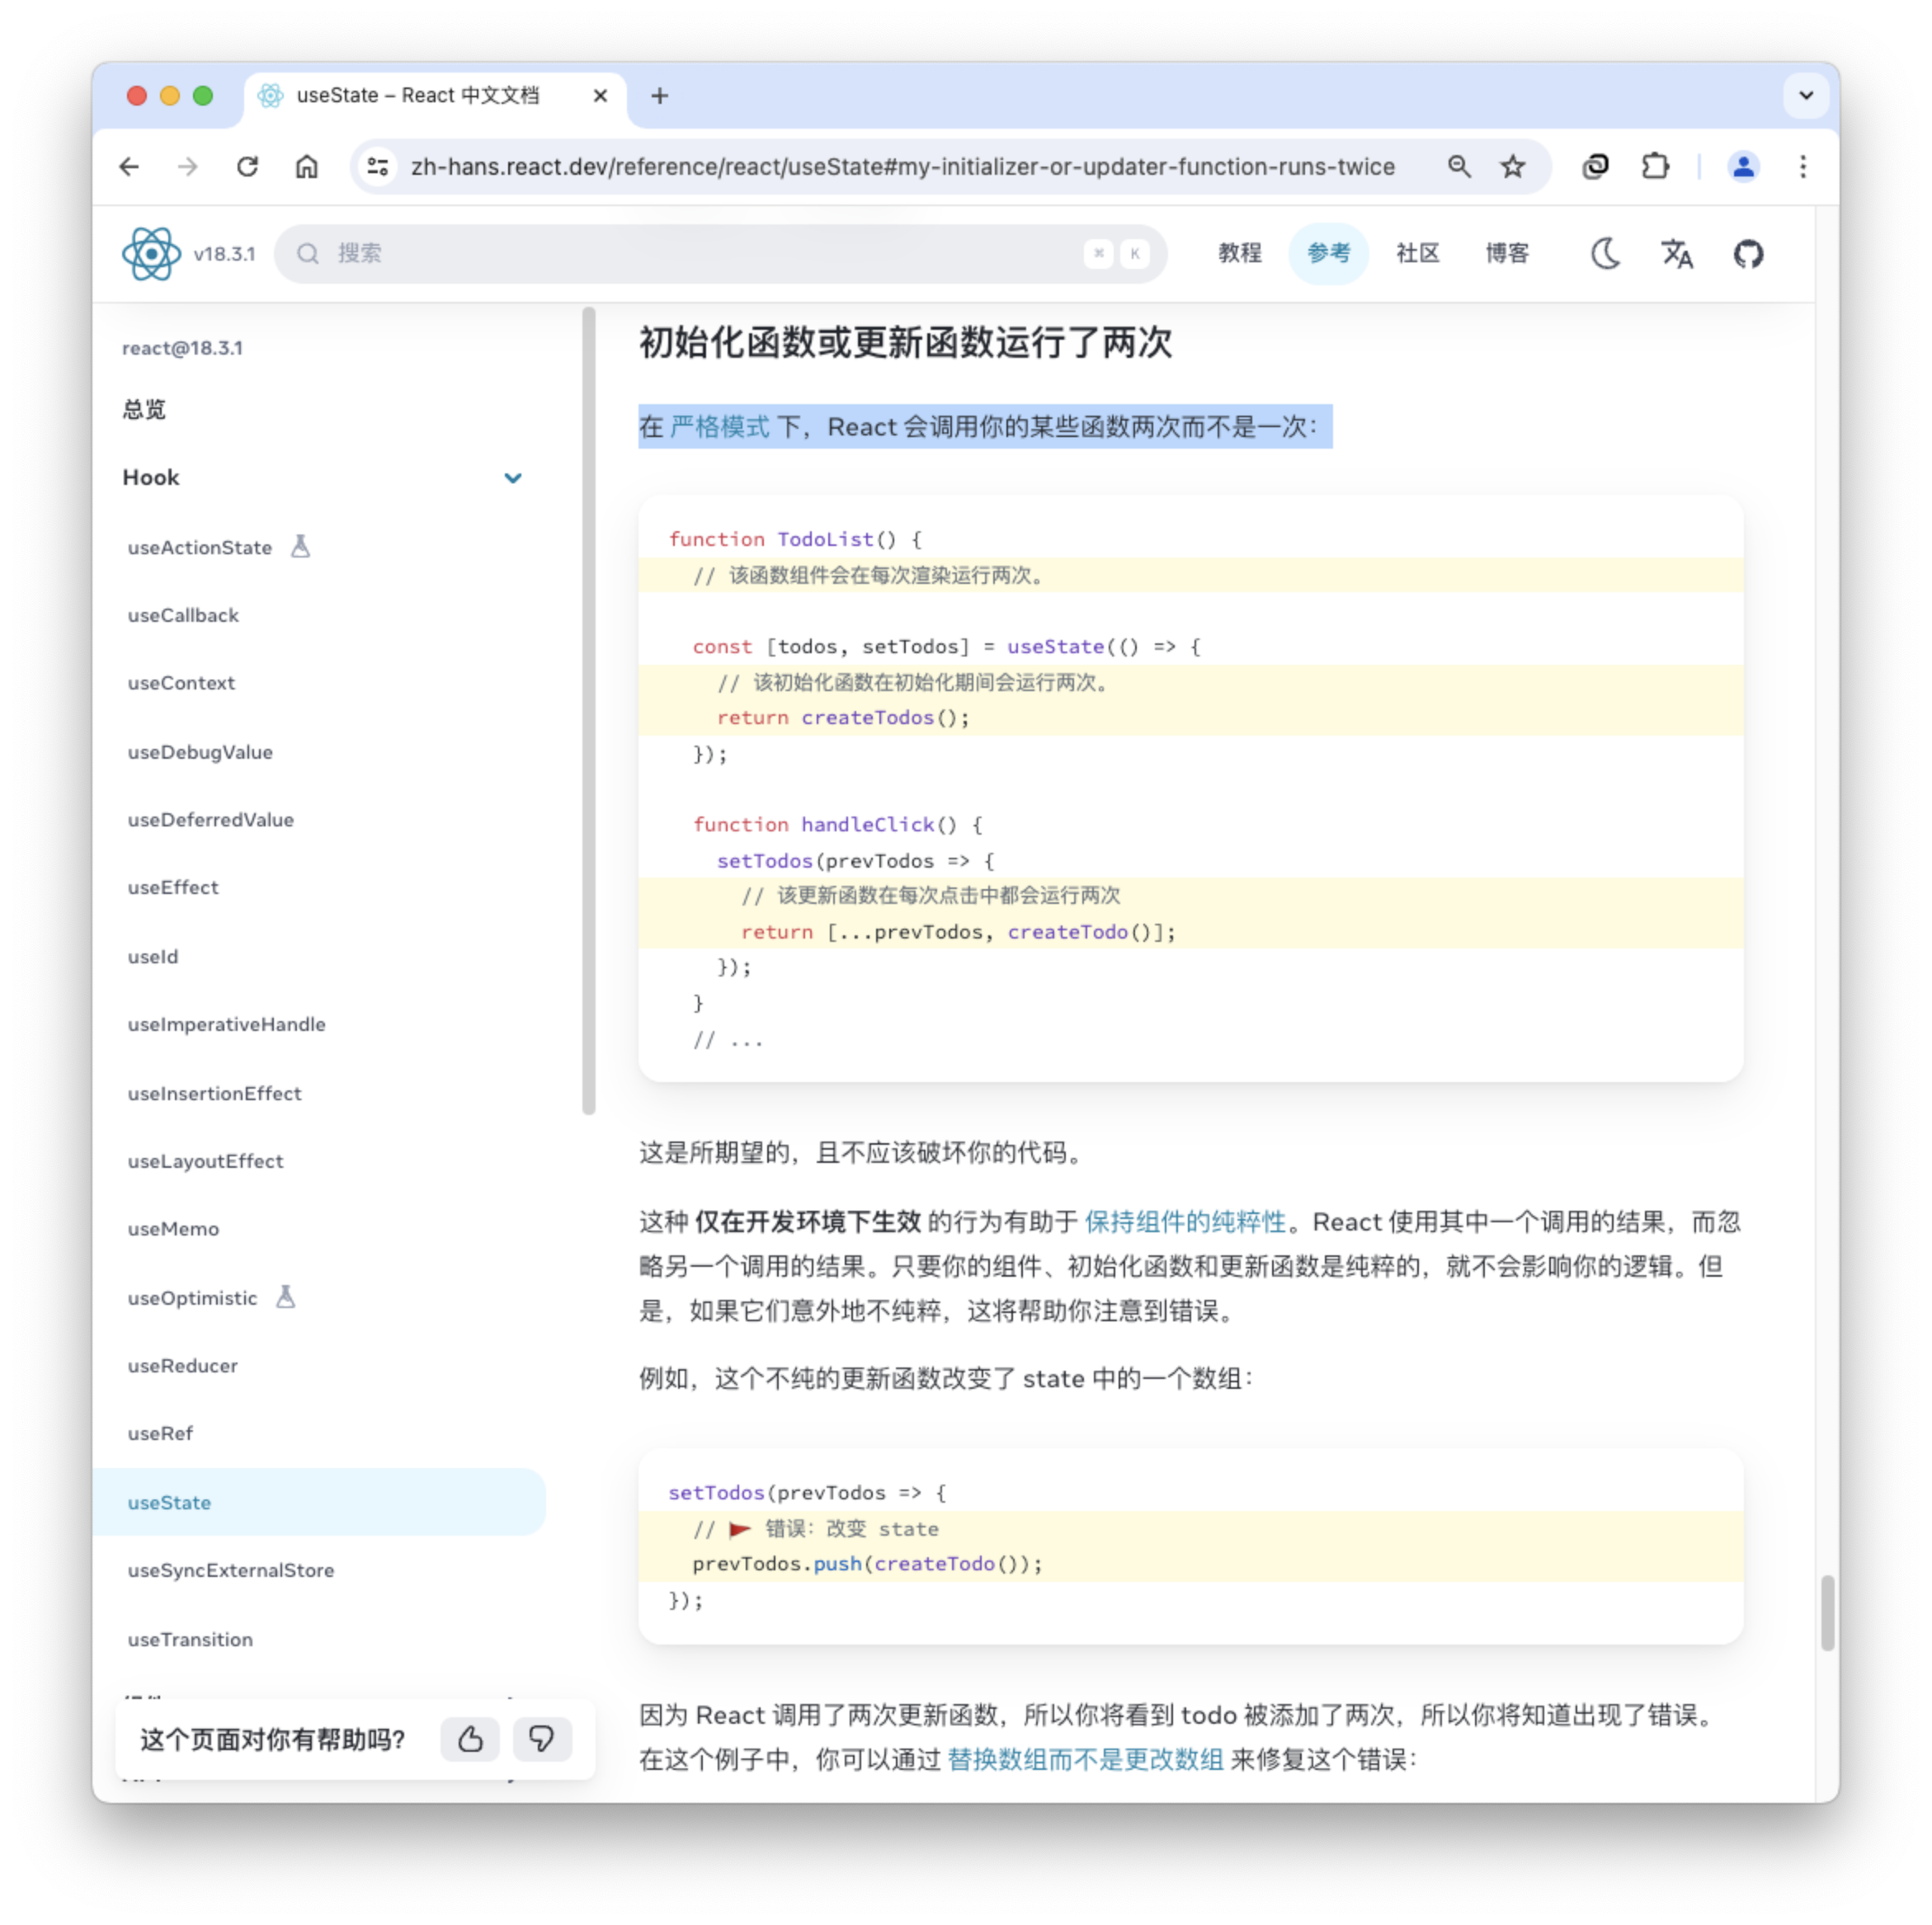The width and height of the screenshot is (1932, 1925).
Task: Select useReducer in the sidebar
Action: click(x=182, y=1365)
